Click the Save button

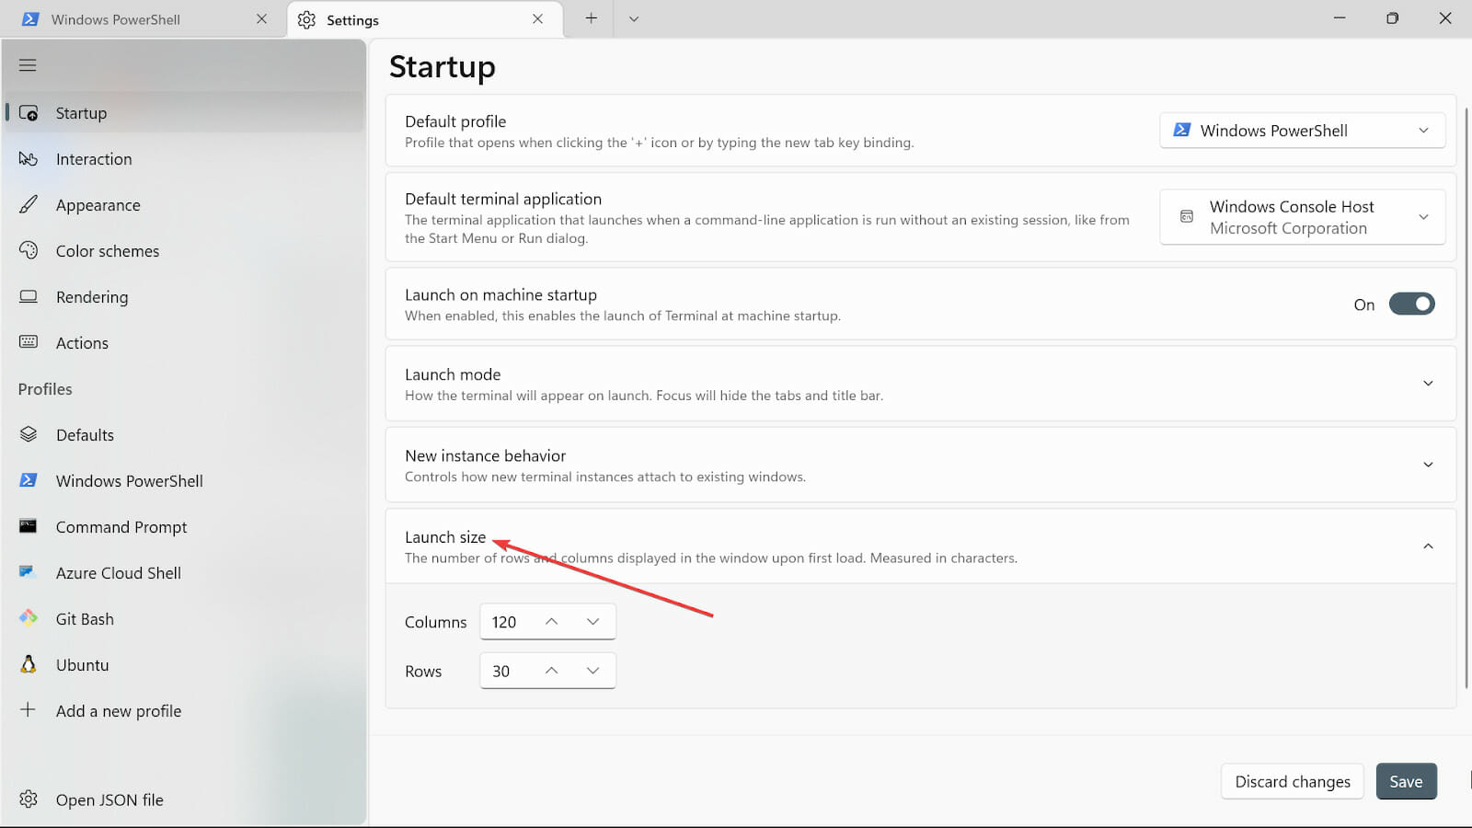point(1406,781)
